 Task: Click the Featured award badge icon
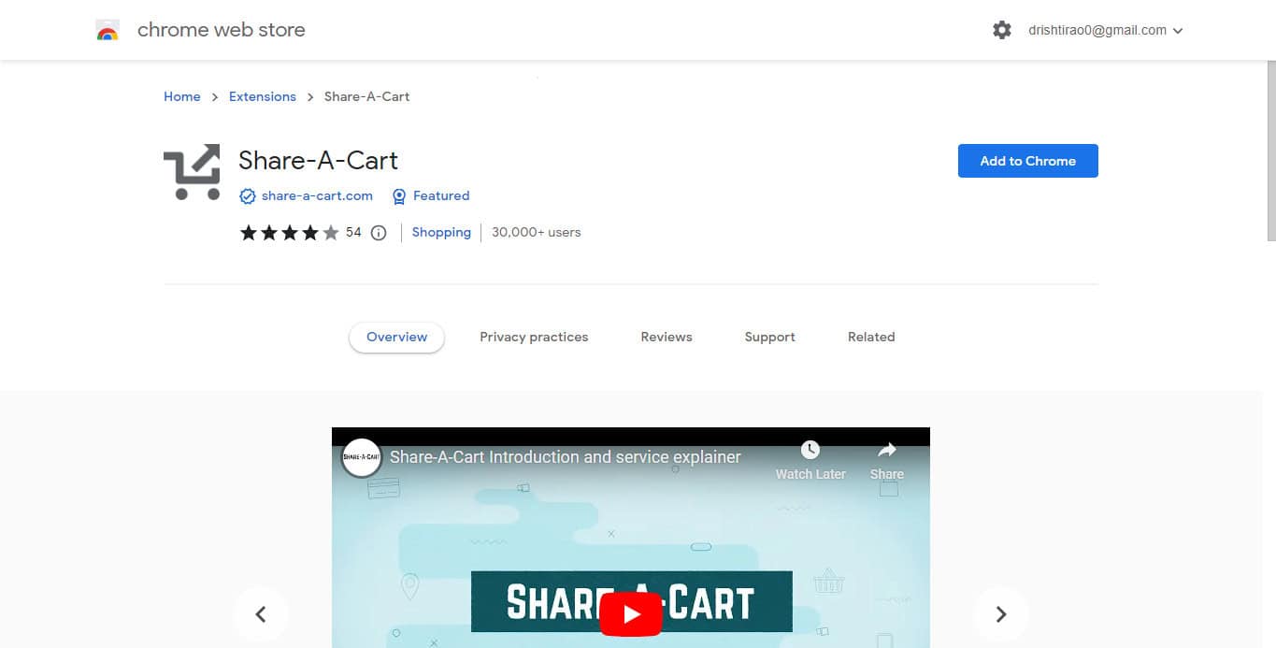[x=399, y=196]
